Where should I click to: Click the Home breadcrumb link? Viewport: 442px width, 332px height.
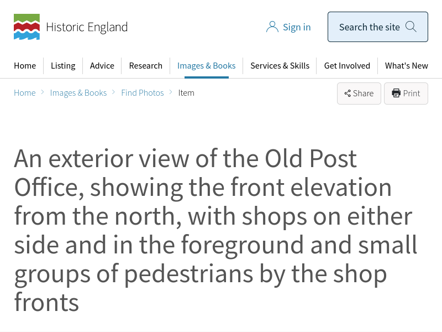pyautogui.click(x=25, y=92)
